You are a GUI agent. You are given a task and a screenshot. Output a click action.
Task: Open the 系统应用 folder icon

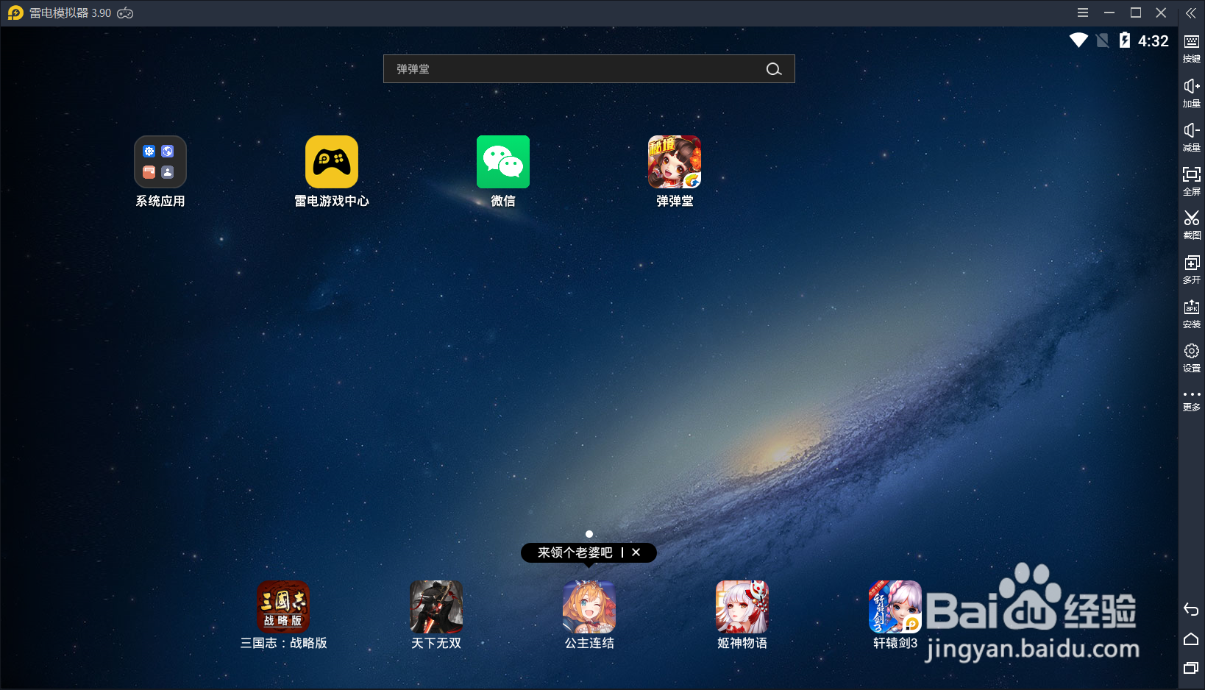tap(160, 162)
